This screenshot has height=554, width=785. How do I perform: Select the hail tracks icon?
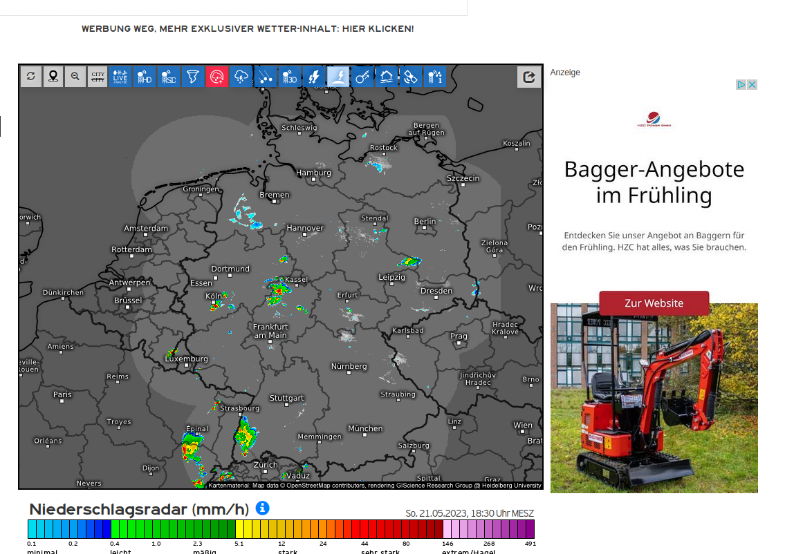[265, 77]
